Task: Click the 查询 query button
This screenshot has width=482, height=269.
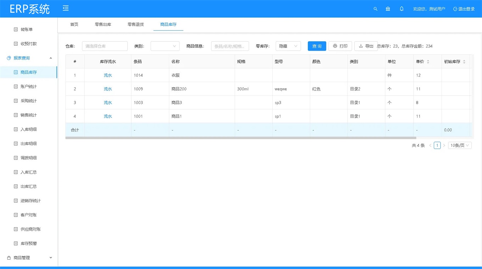Action: tap(317, 46)
